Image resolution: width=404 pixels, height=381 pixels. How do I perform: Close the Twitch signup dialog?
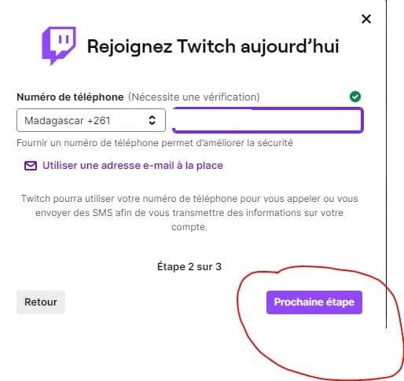366,19
